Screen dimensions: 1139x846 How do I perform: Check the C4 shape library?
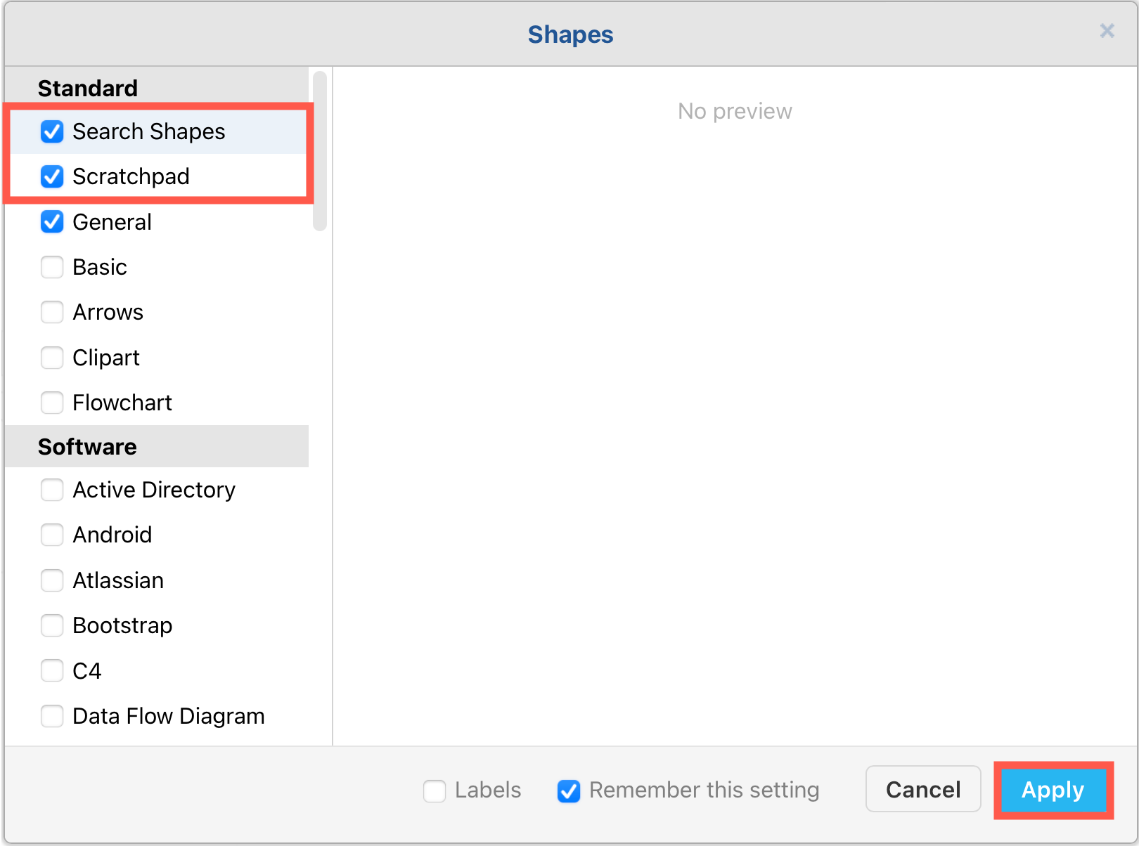pos(52,670)
